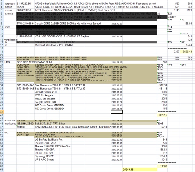Click the INTEL Pentium LGA775 950 cell

tap(75, 10)
